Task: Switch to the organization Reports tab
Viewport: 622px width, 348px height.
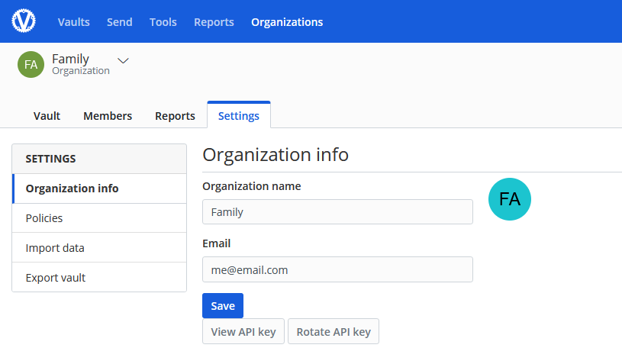Action: pyautogui.click(x=175, y=116)
